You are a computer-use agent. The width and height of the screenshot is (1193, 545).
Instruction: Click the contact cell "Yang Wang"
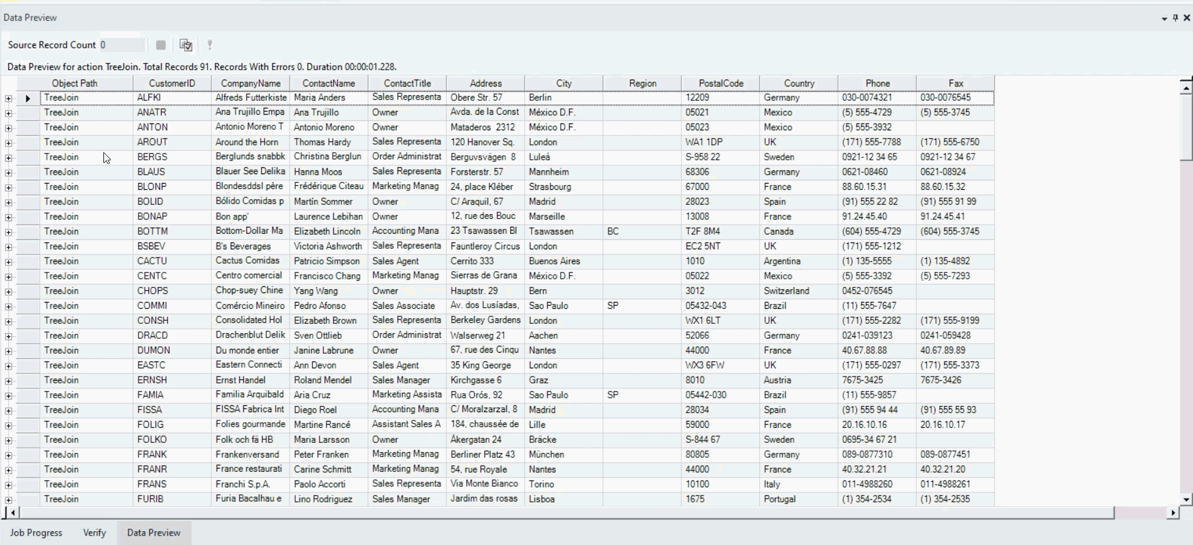329,291
